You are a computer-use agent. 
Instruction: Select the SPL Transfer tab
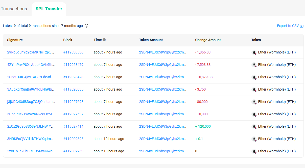point(49,9)
